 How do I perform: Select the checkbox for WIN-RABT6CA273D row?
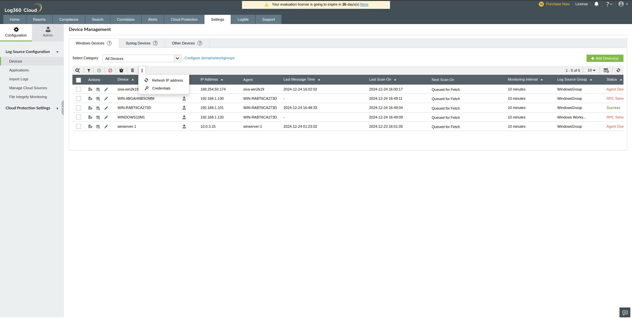[x=78, y=108]
